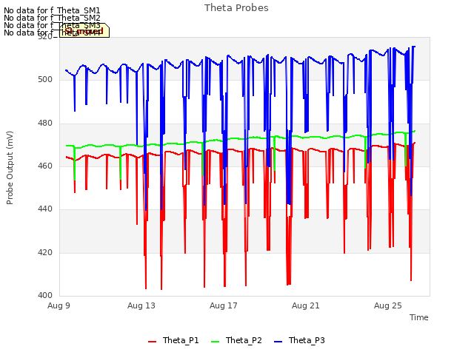The height and width of the screenshot is (355, 474).
Task: Click 'No data for f_Theta_SM1' message
Action: 52,10
